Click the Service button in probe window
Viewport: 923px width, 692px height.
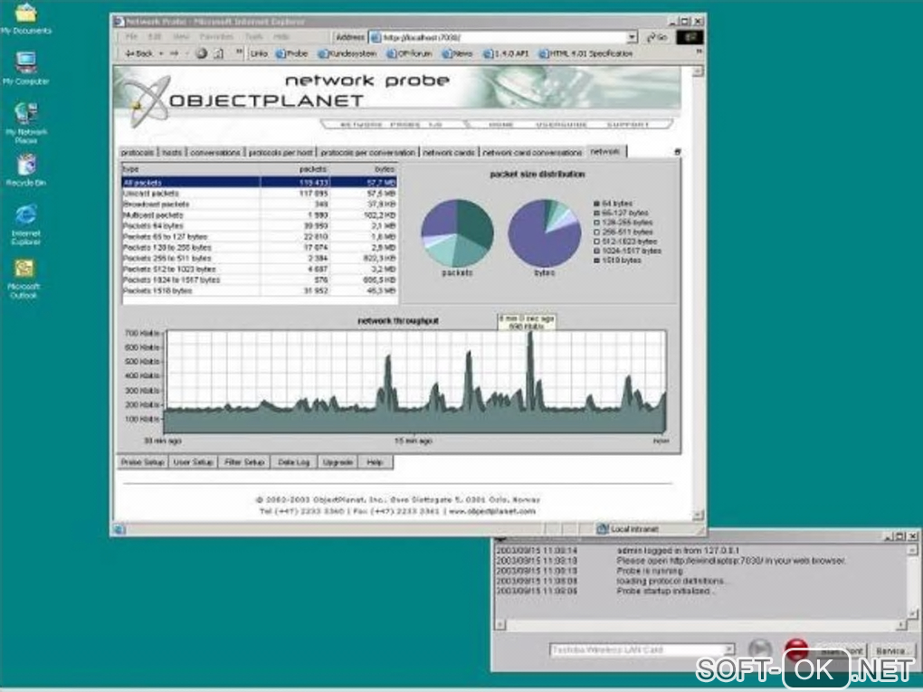pos(891,650)
